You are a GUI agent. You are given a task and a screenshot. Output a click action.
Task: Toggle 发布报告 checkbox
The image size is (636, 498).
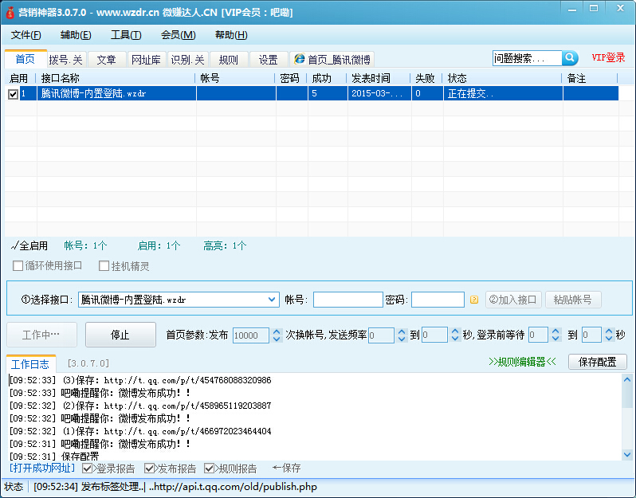tap(149, 469)
